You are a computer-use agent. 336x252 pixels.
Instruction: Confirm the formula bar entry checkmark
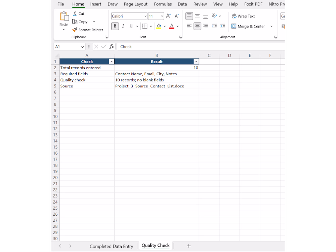point(104,46)
